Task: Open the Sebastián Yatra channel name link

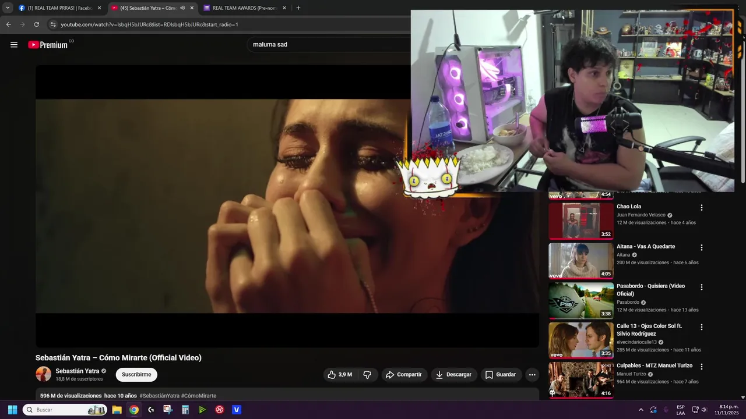Action: click(x=78, y=371)
